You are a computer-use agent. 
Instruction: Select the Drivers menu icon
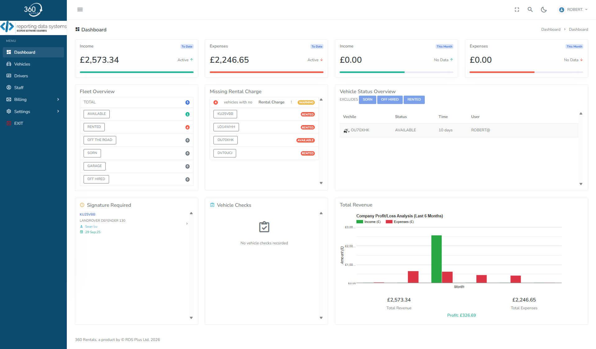pos(9,76)
